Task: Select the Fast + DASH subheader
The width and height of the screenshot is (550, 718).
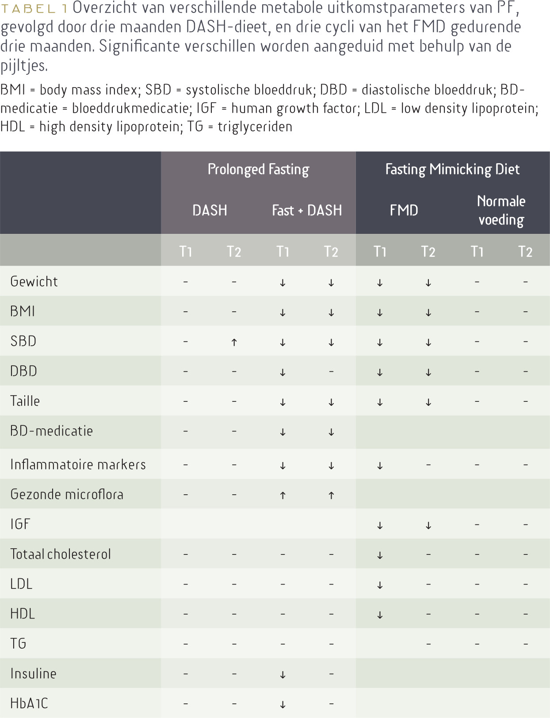Action: click(307, 210)
